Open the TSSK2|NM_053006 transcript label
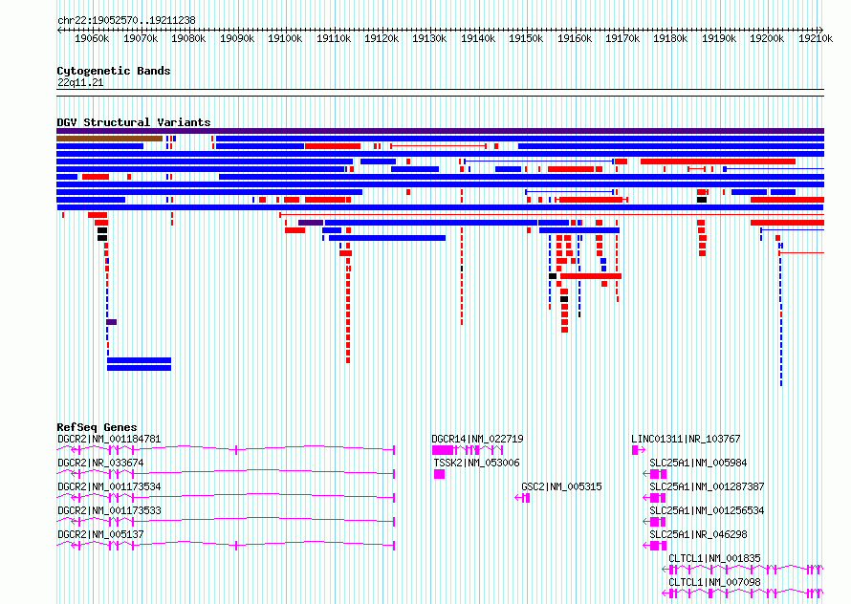The height and width of the screenshot is (604, 851). 476,463
